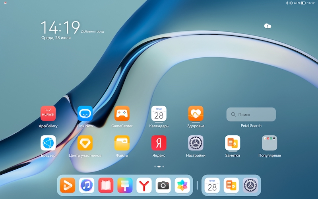The width and height of the screenshot is (318, 199).
Task: Open the Здоровье health app
Action: tap(196, 113)
